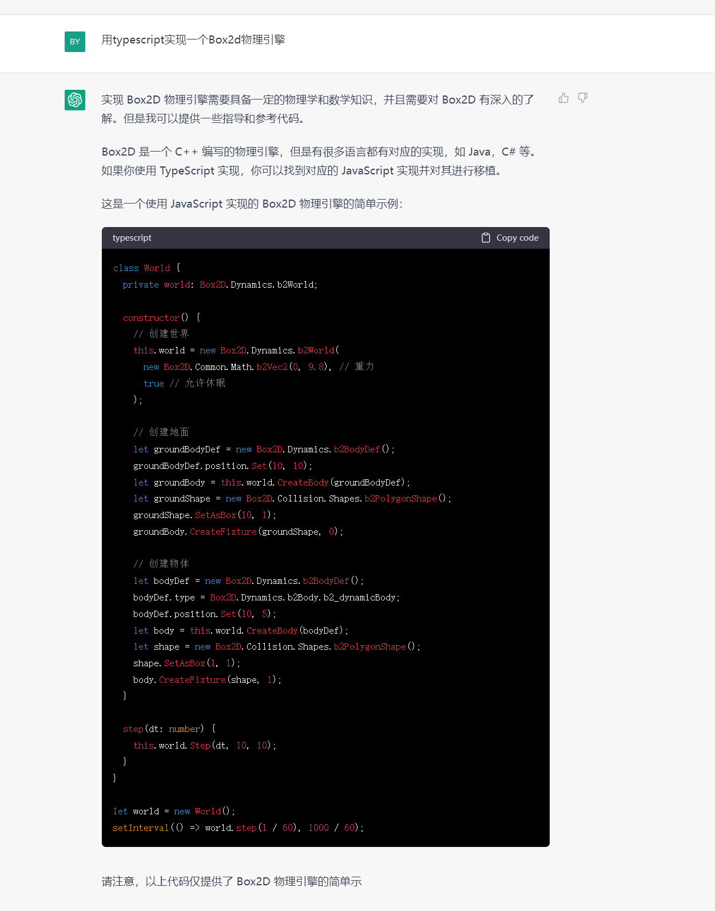Click the 'class World {' code line
This screenshot has height=911, width=715.
146,268
